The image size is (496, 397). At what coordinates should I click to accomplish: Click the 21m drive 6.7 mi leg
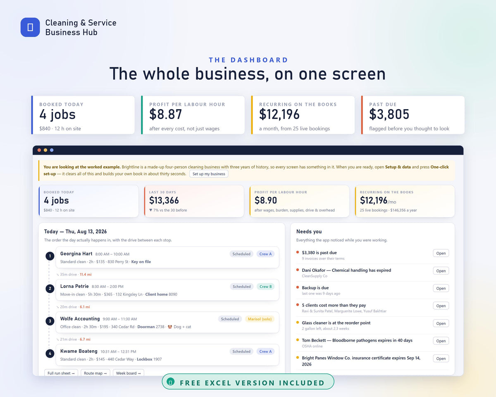click(x=73, y=339)
